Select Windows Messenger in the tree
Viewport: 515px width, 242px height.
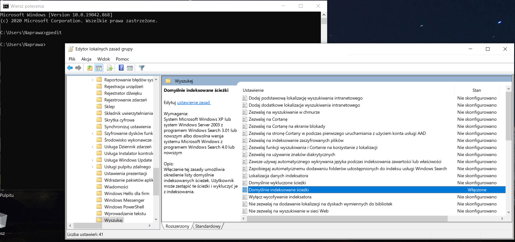124,200
